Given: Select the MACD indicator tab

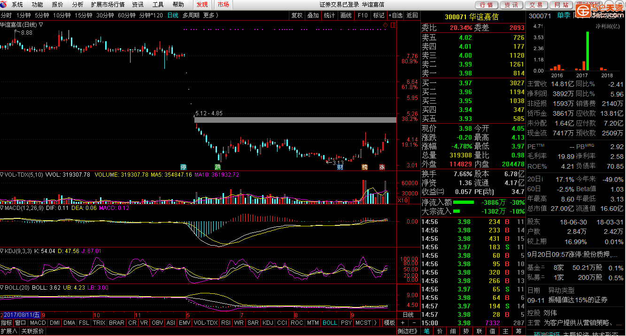Looking at the screenshot, I should (x=38, y=323).
